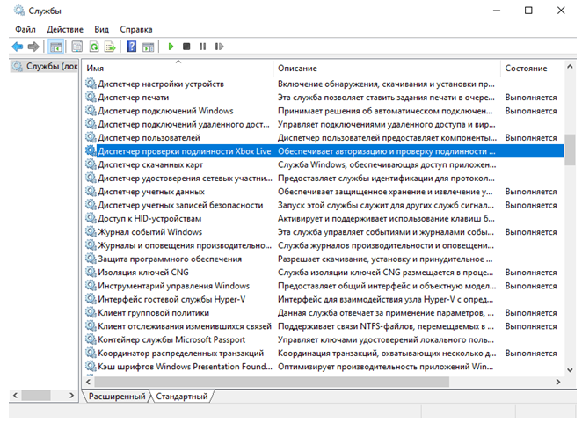The height and width of the screenshot is (423, 582).
Task: Click the vertical scrollbar up arrow
Action: point(570,67)
